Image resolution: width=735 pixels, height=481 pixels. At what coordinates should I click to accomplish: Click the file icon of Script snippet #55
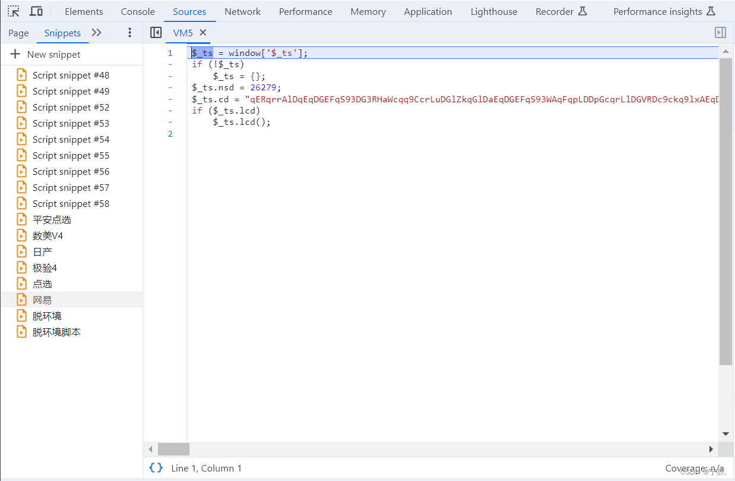(21, 155)
